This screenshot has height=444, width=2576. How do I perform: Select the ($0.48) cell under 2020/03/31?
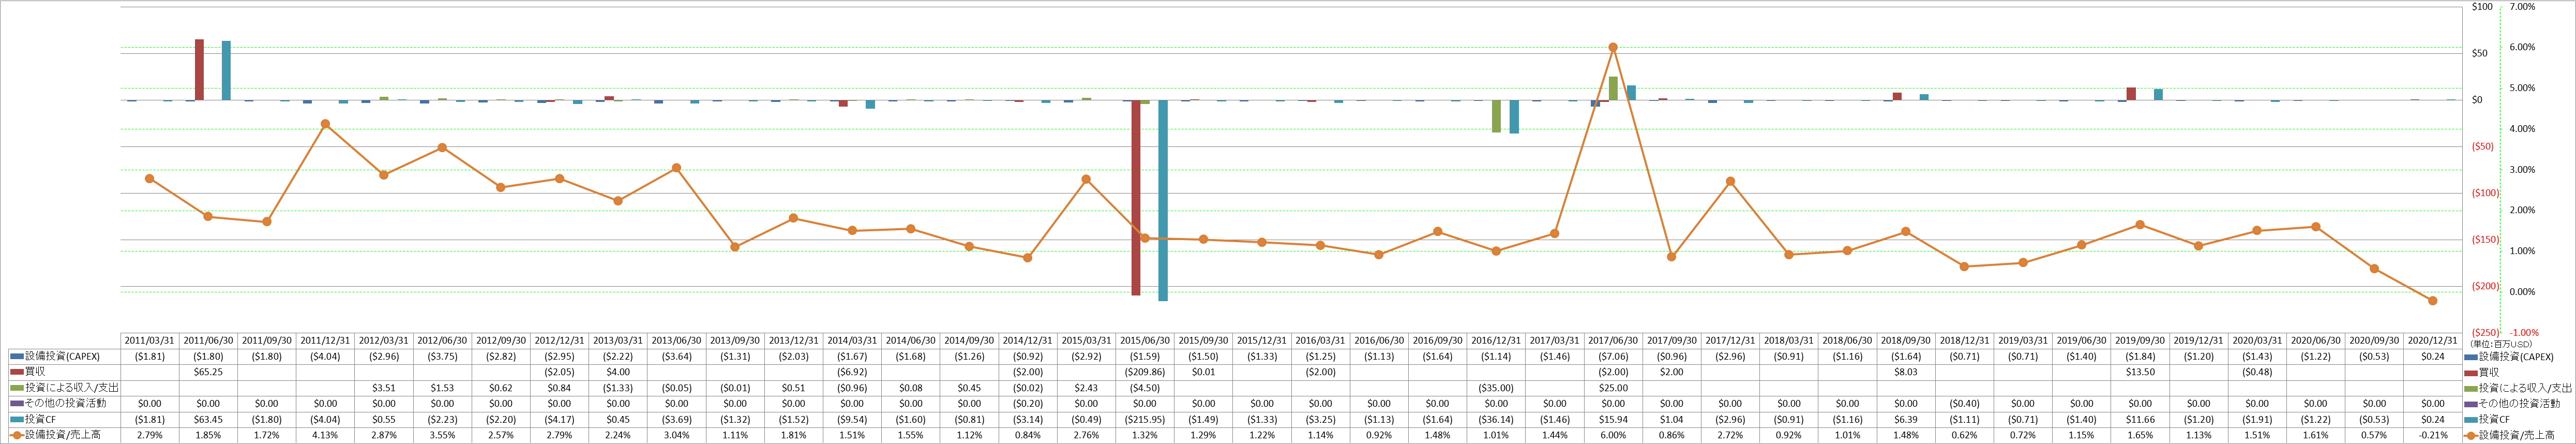point(2257,372)
